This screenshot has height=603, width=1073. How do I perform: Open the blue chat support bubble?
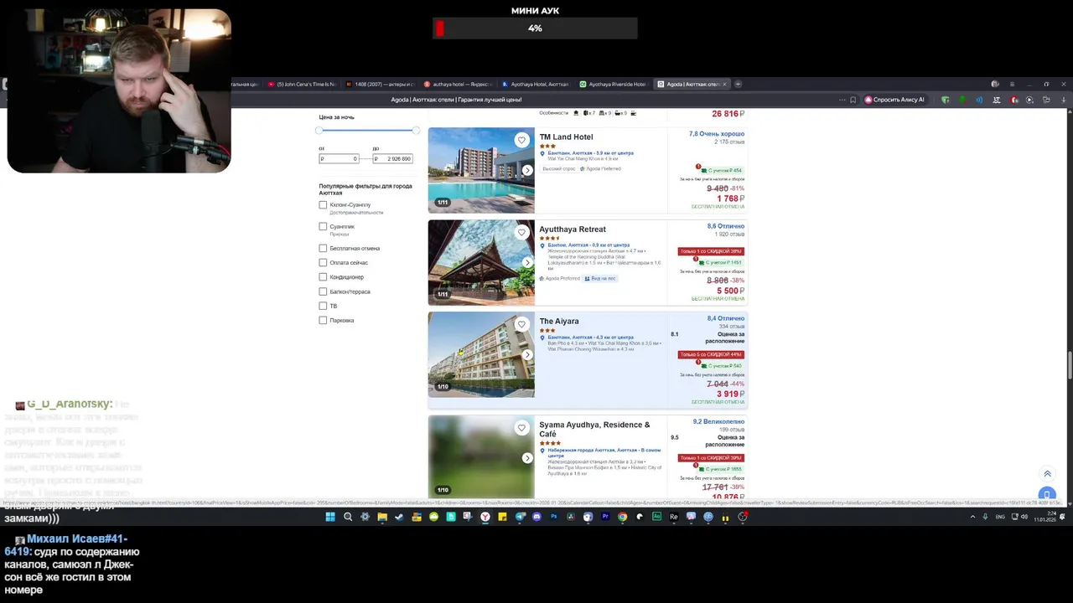(1046, 494)
